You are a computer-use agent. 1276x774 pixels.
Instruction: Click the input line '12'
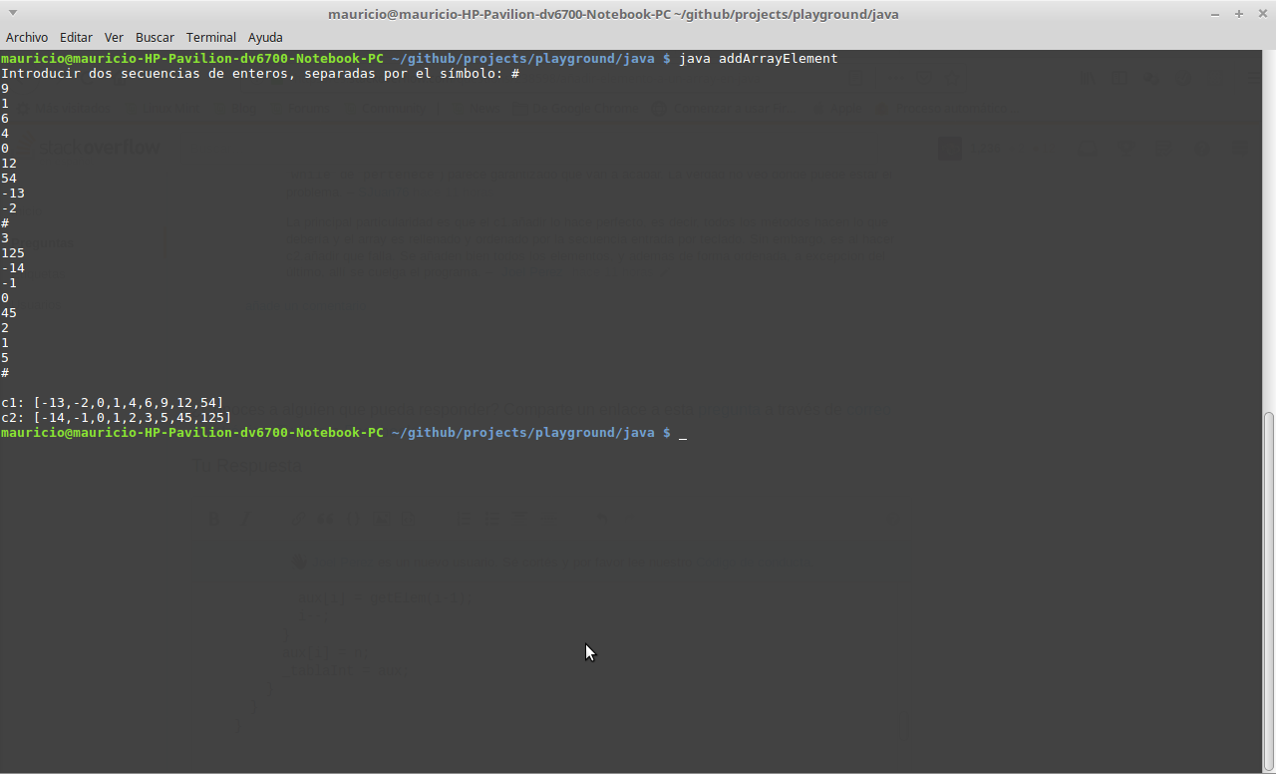click(x=9, y=164)
